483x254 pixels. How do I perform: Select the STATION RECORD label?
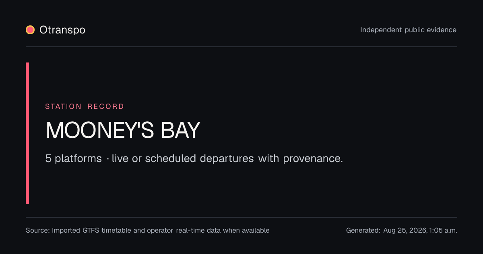click(85, 106)
